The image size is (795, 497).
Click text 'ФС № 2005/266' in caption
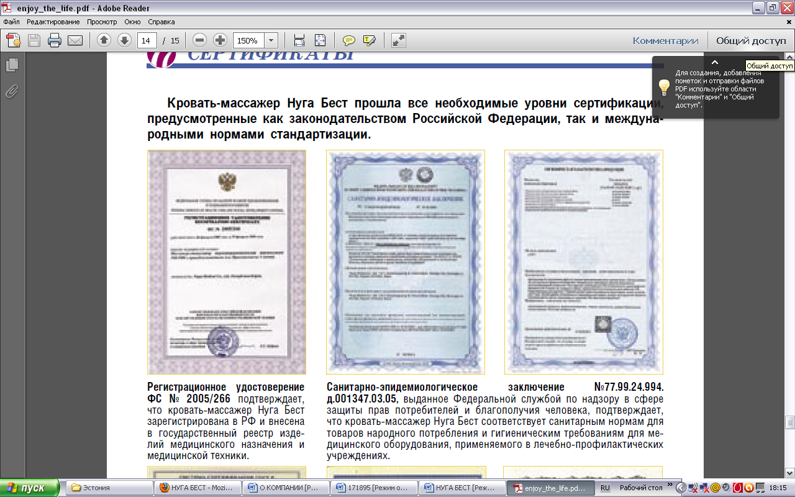(190, 398)
